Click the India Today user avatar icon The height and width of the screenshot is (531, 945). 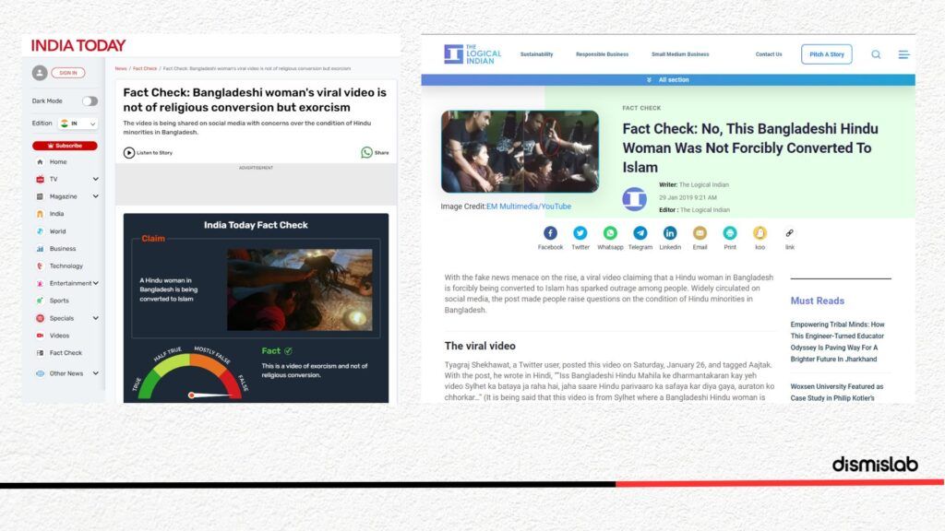[x=40, y=73]
